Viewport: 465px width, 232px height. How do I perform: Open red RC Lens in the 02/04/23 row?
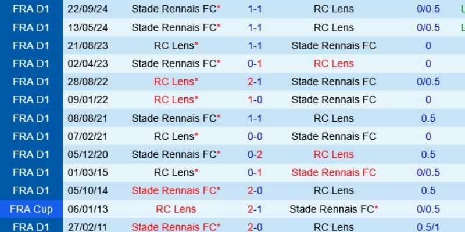click(x=334, y=63)
